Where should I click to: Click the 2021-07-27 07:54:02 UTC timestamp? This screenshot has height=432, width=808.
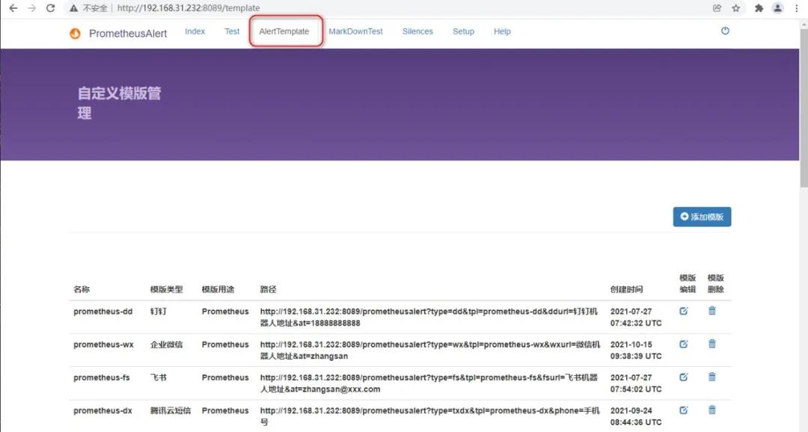click(x=636, y=383)
